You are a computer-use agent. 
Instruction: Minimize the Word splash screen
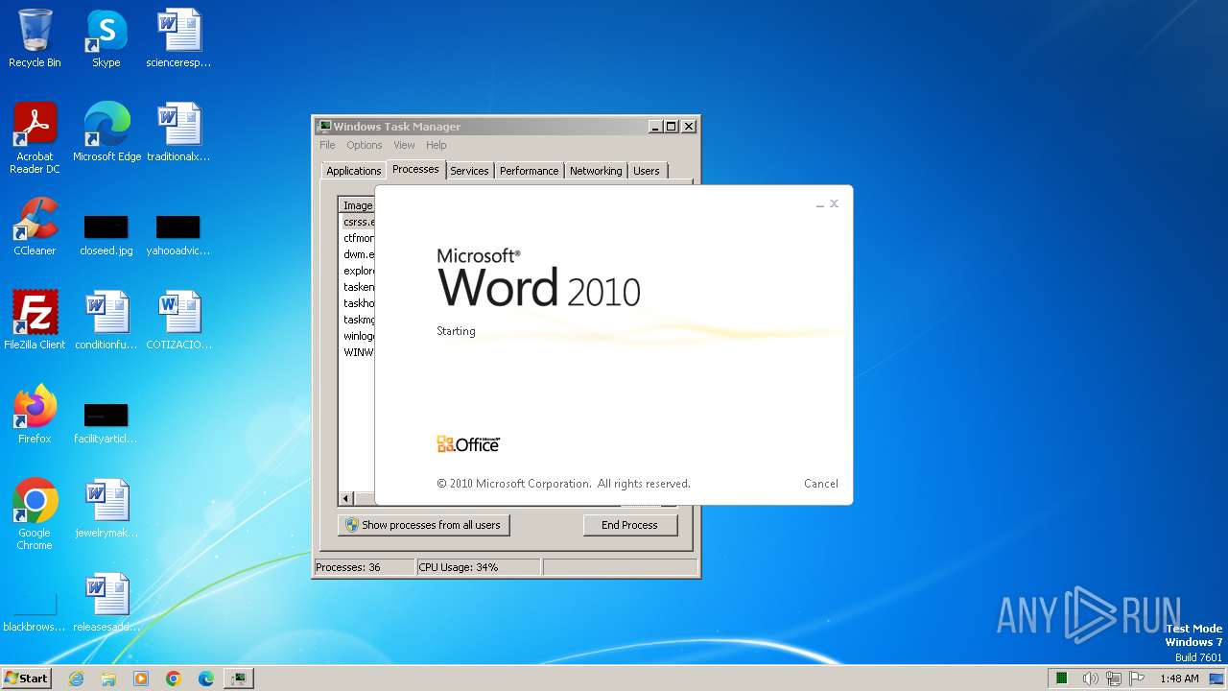tap(820, 204)
